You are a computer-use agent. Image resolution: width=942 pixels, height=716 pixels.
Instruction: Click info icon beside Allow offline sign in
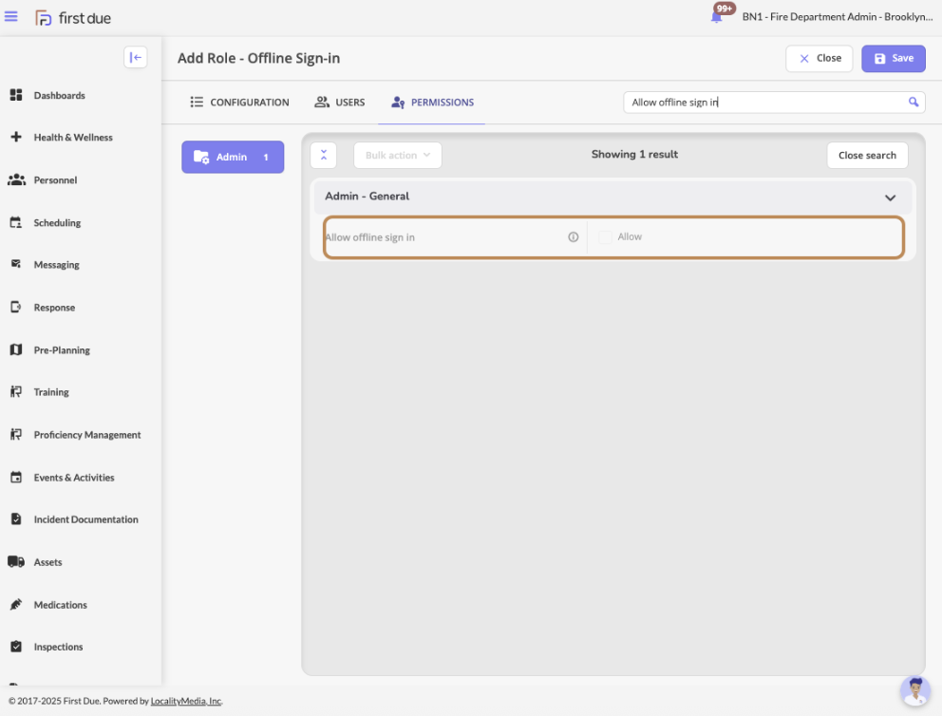tap(574, 237)
